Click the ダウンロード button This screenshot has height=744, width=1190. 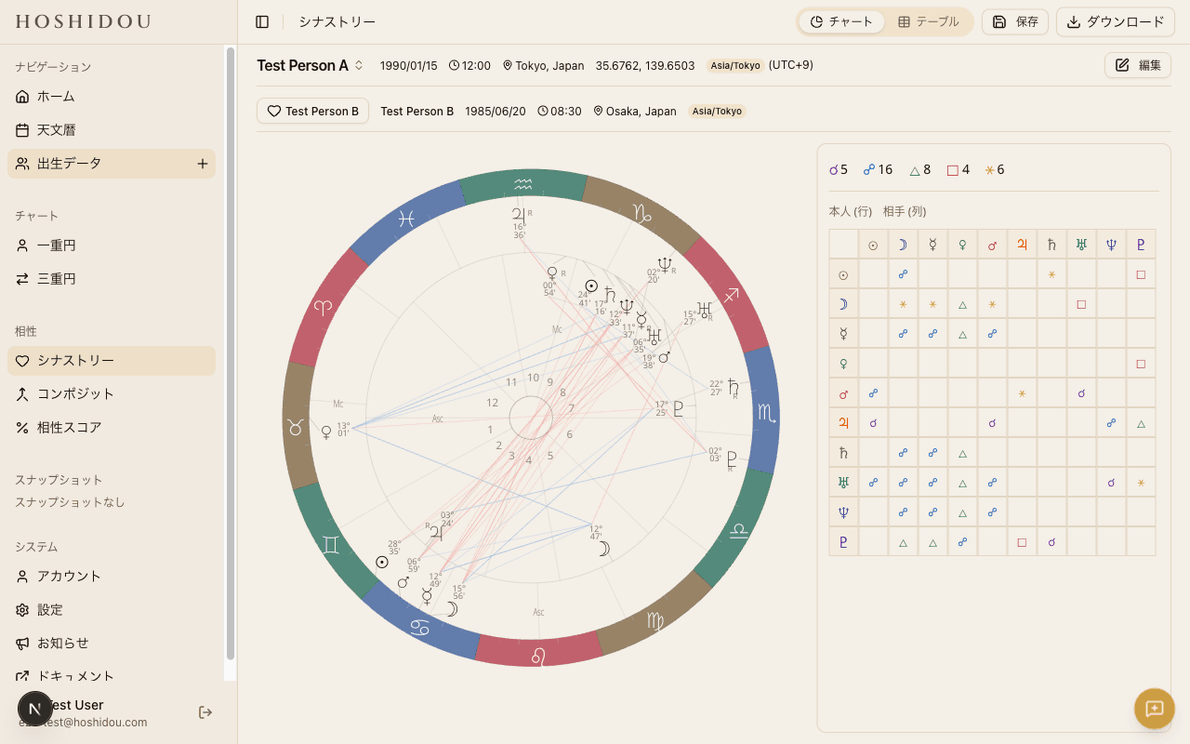tap(1115, 21)
